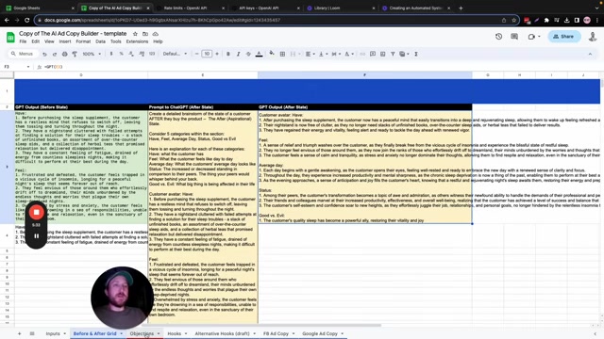Open the Extensions menu
604x339 pixels.
click(137, 41)
